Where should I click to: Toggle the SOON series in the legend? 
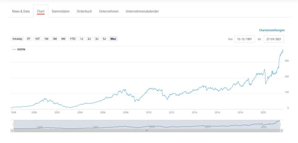pyautogui.click(x=19, y=50)
